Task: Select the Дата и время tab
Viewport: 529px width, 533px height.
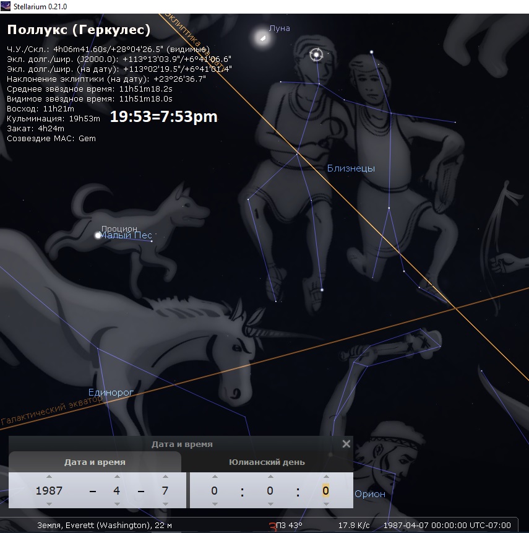Action: [95, 462]
